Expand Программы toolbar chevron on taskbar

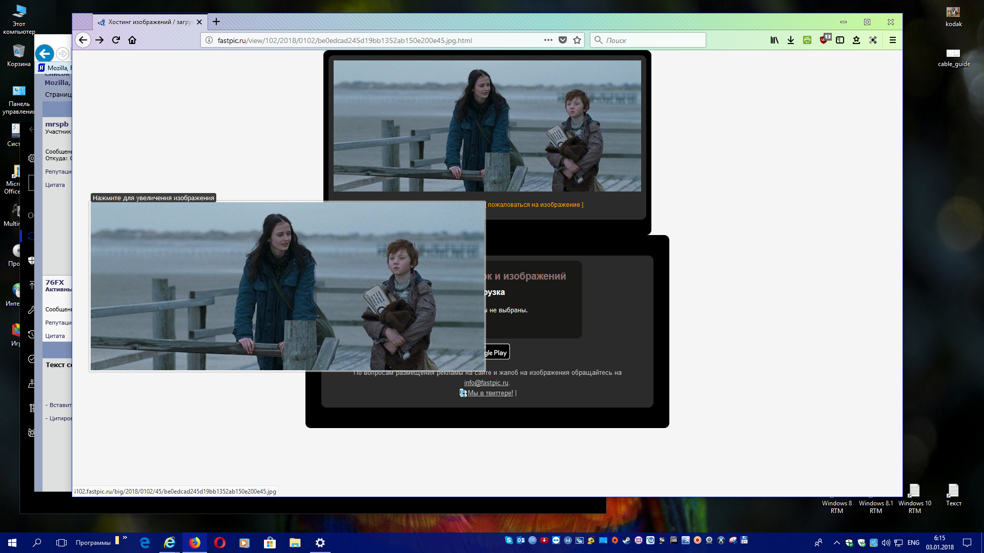coord(125,538)
